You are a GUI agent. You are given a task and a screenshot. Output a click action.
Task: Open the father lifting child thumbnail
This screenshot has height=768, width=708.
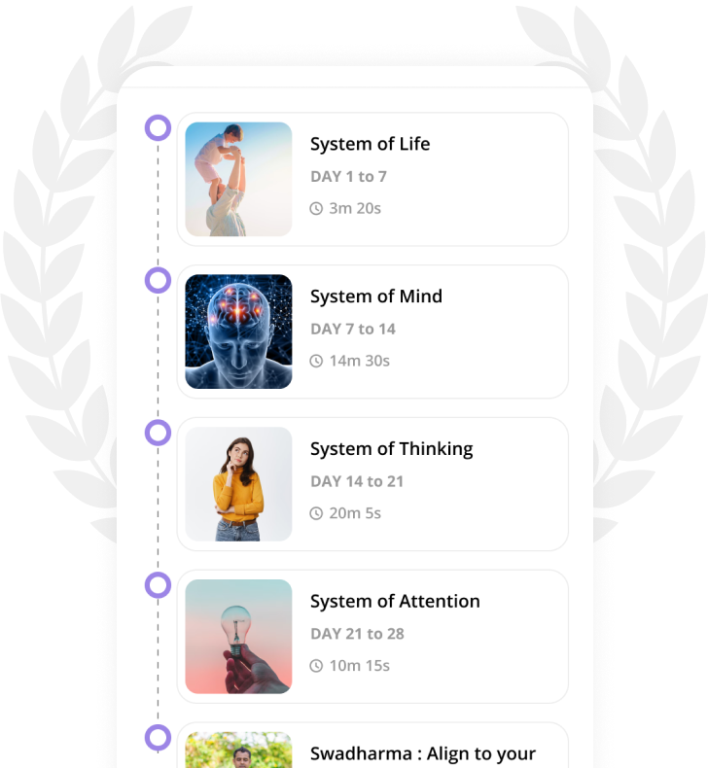238,179
